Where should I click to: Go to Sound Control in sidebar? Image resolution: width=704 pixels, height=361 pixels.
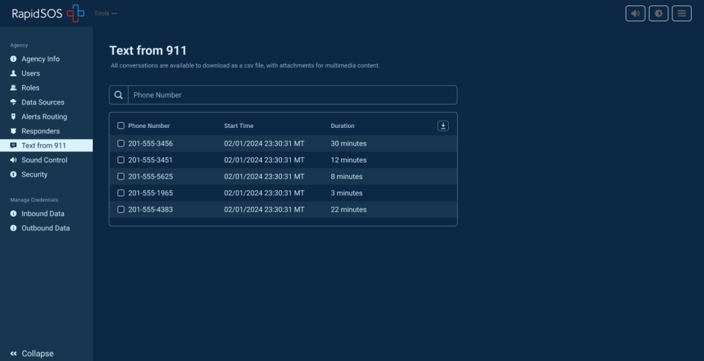click(44, 160)
